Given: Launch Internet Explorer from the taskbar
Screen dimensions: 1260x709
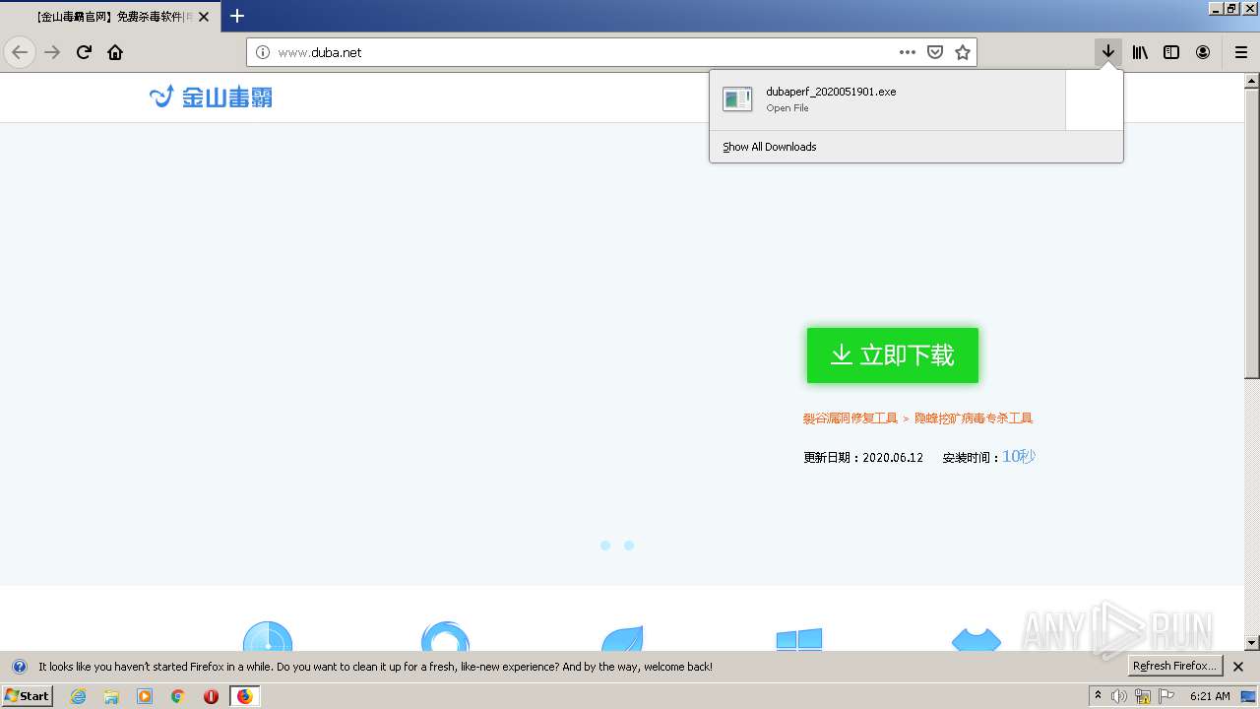Looking at the screenshot, I should (79, 696).
